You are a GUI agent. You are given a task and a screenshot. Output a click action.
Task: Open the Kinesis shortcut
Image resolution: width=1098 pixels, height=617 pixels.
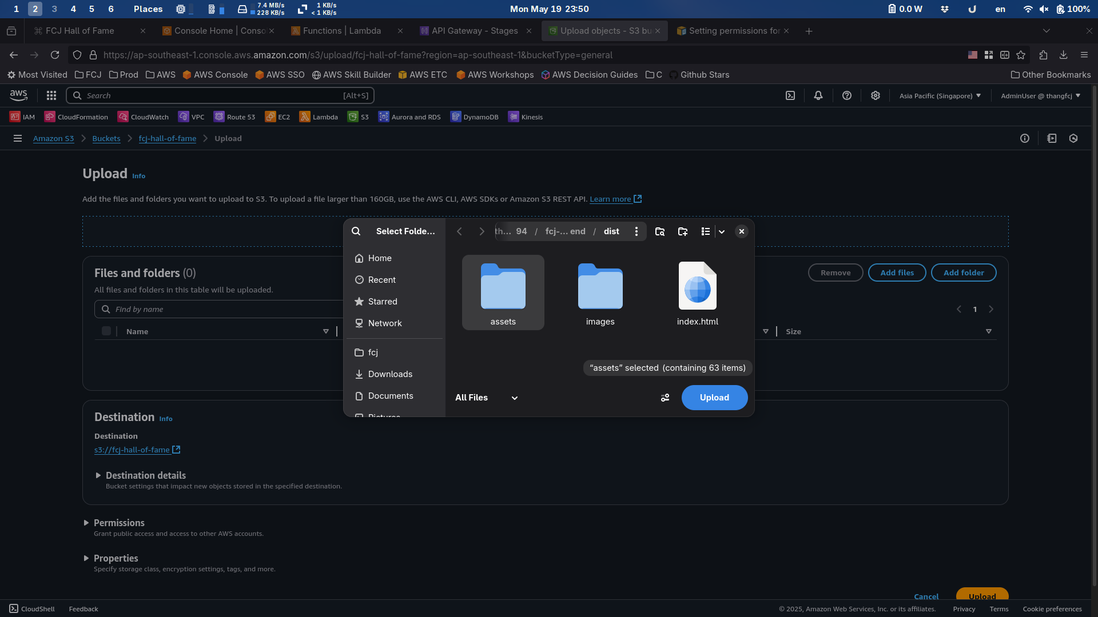click(526, 117)
